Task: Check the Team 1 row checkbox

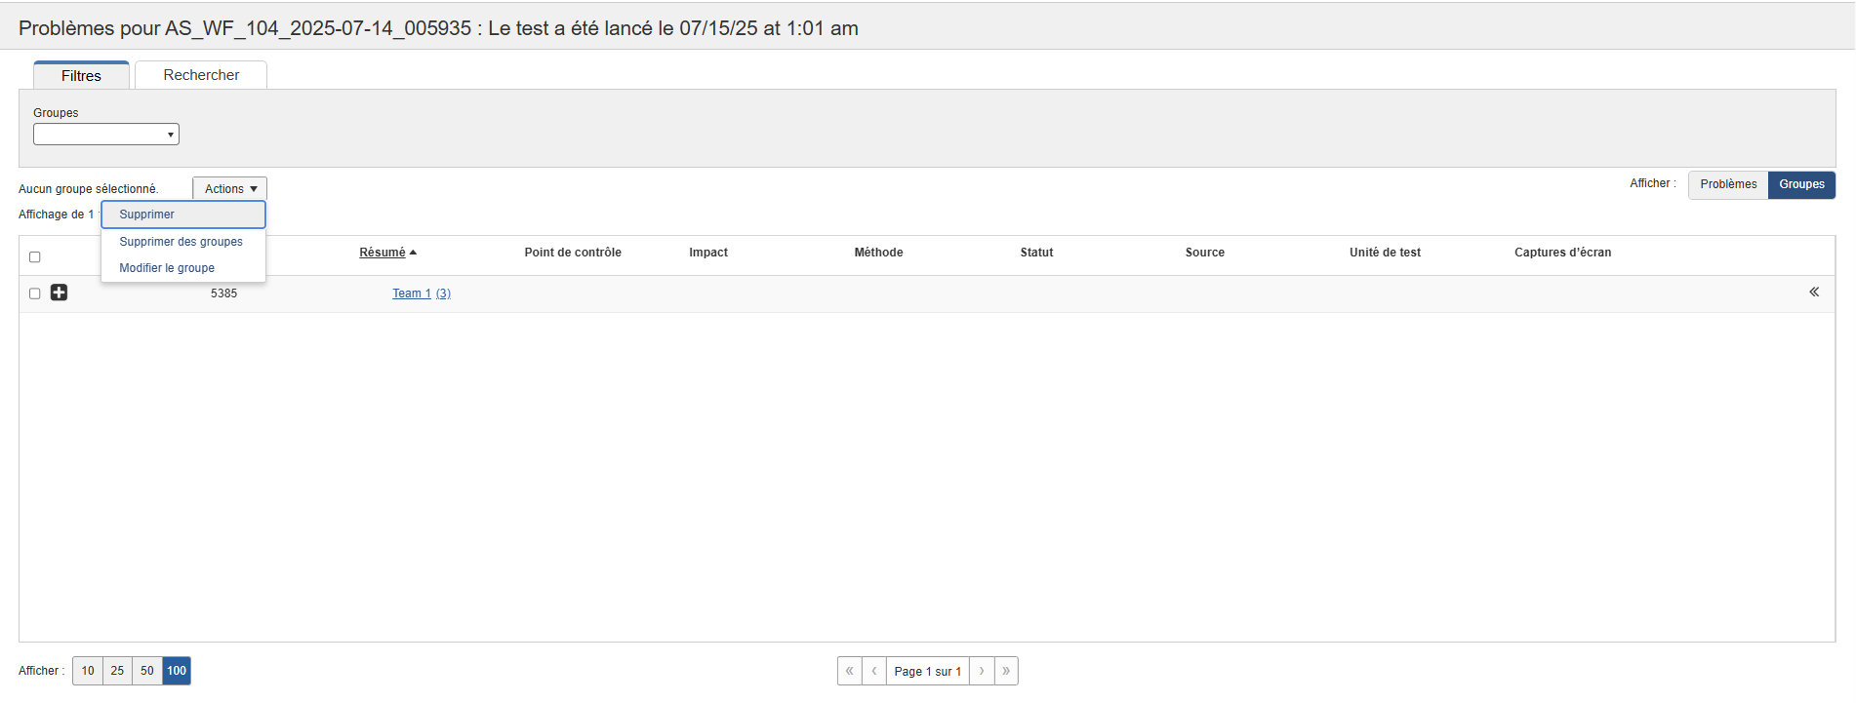Action: click(35, 293)
